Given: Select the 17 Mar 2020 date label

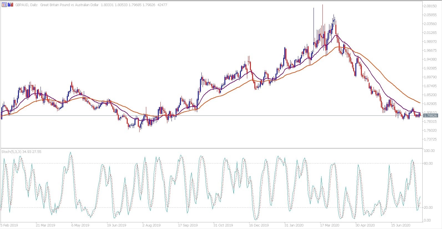Looking at the screenshot, I should tap(330, 225).
